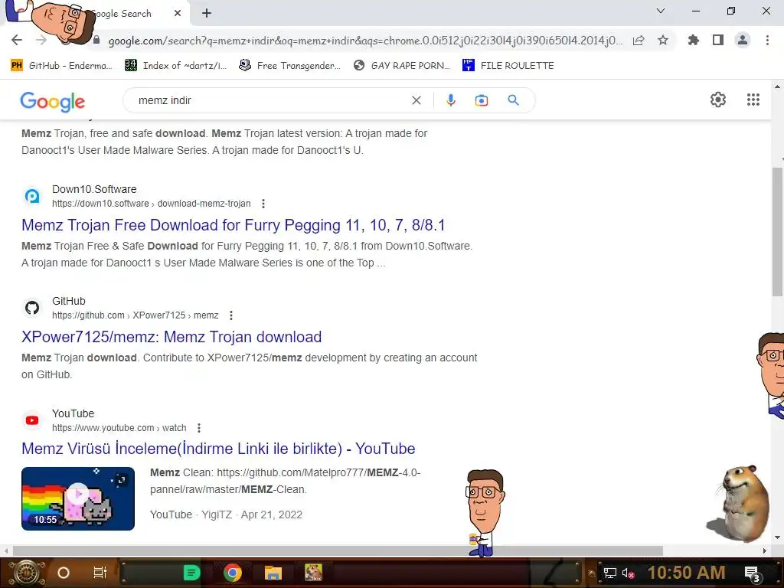This screenshot has width=784, height=588.
Task: Click the muted volume tray icon
Action: [x=628, y=573]
